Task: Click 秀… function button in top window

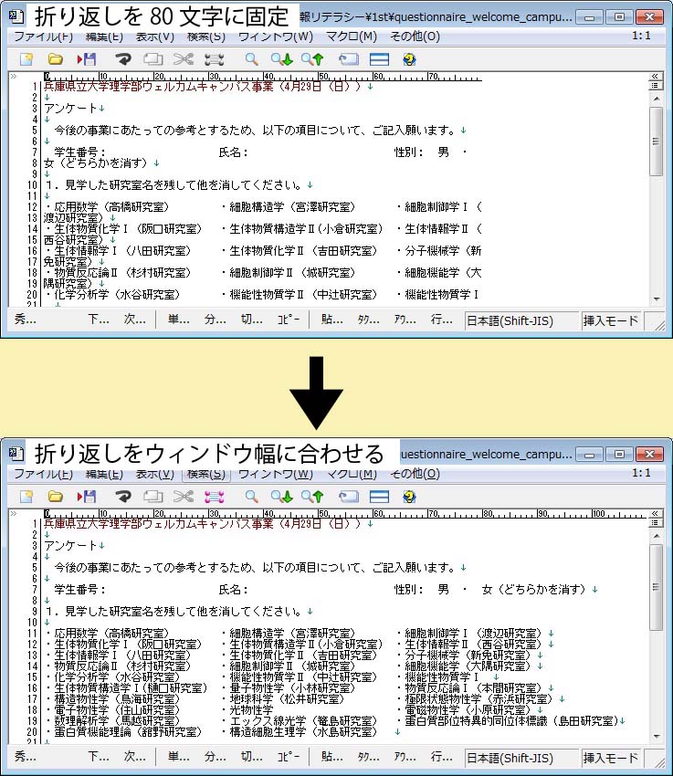Action: click(26, 320)
